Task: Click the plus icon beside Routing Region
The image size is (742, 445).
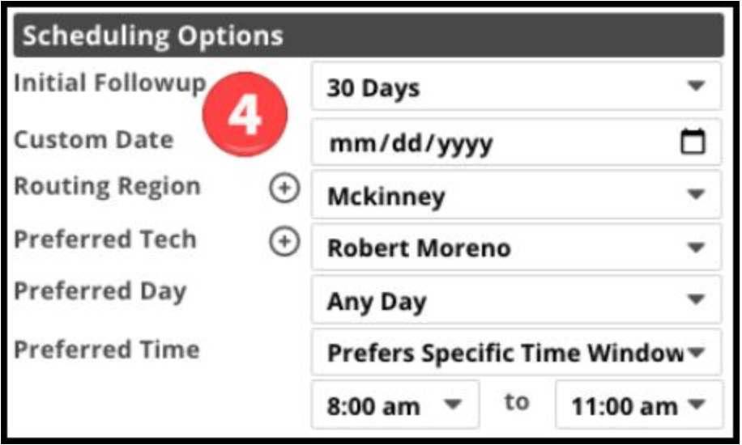Action: 284,189
